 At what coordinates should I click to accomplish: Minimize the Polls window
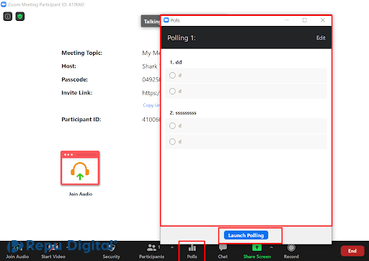point(287,20)
